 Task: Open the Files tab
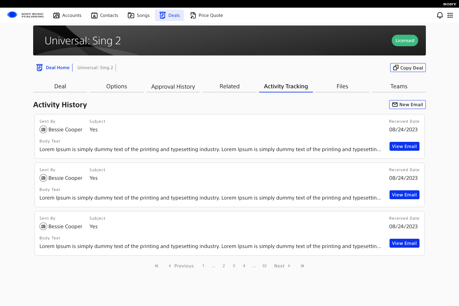pos(342,86)
